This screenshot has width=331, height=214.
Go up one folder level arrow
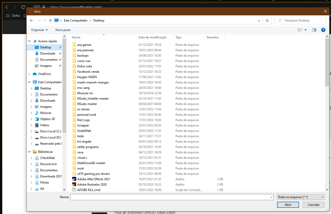tap(50, 20)
